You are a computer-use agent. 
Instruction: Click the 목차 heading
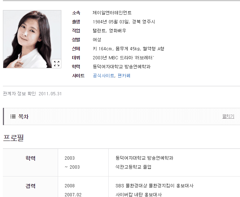pyautogui.click(x=23, y=116)
